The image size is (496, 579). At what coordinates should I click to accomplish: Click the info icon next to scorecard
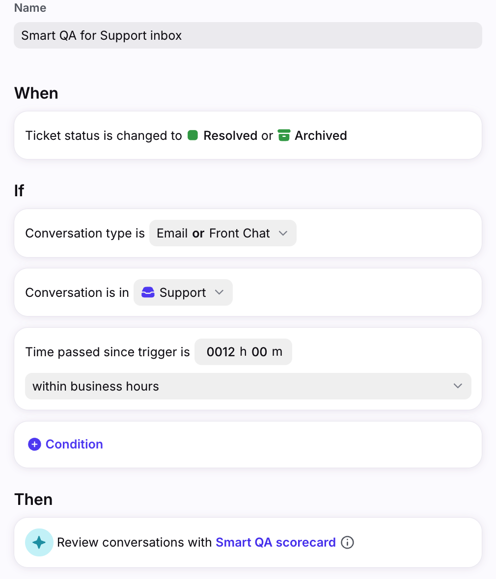pyautogui.click(x=347, y=542)
